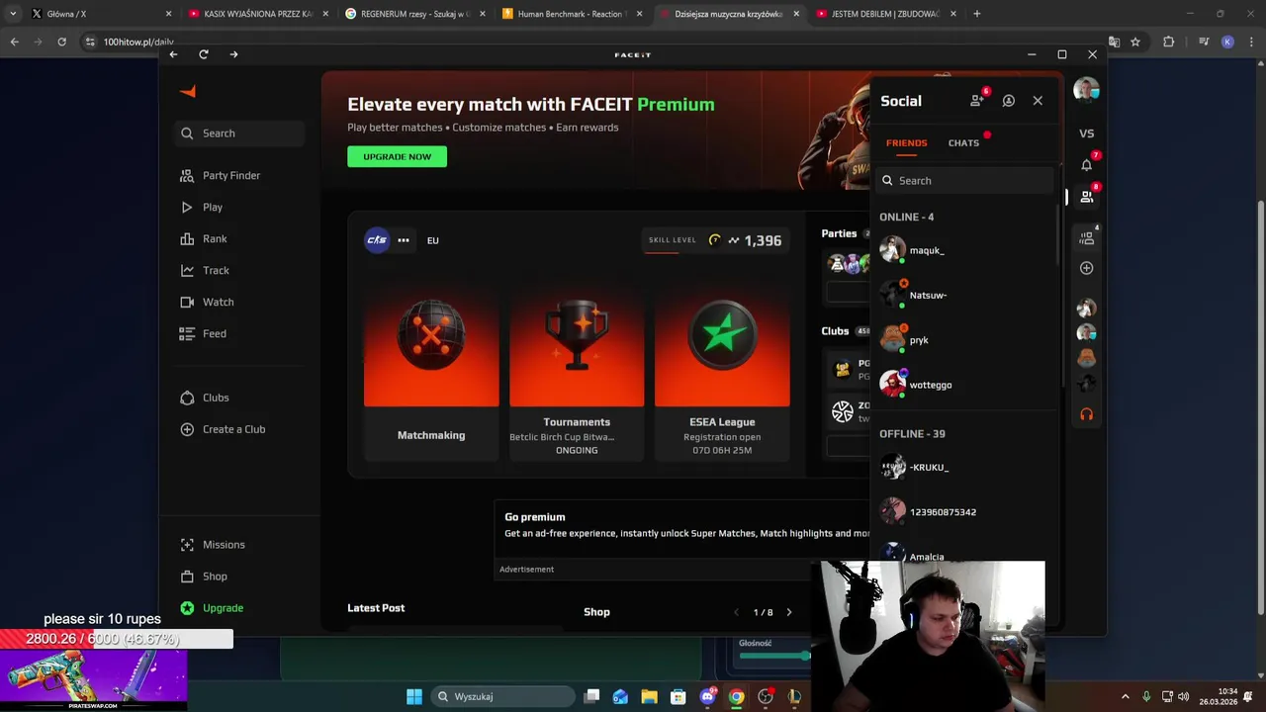
Task: Open the Social profile status icon
Action: coord(1008,101)
